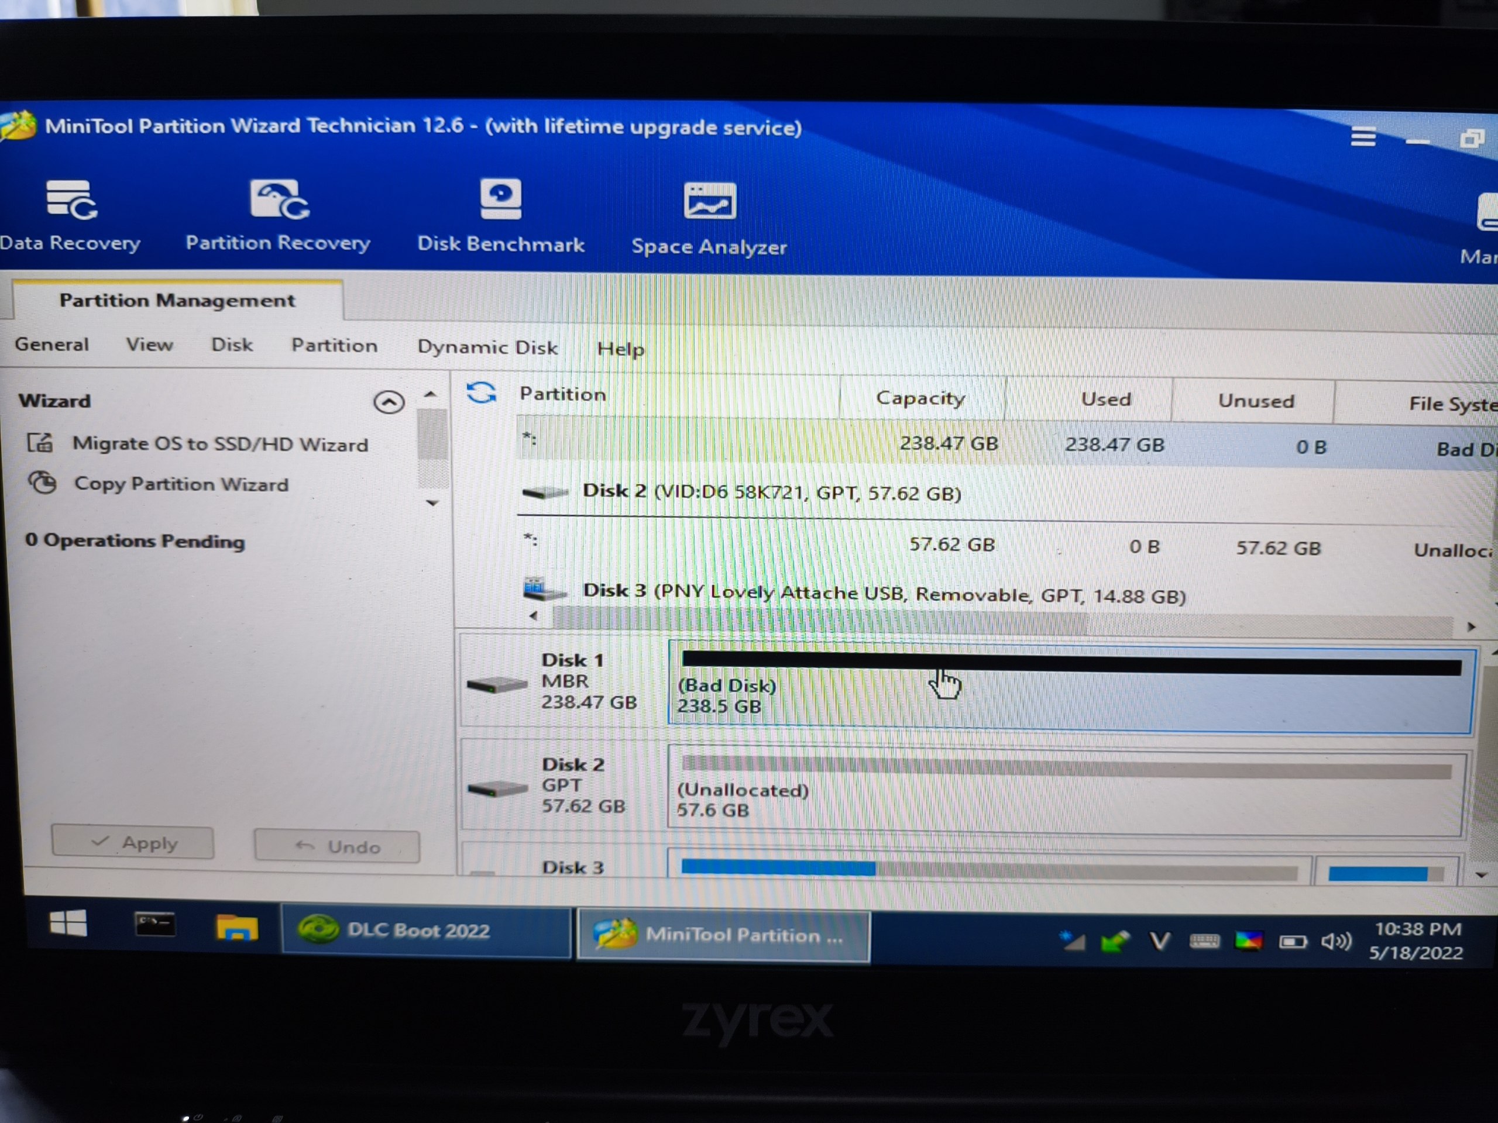This screenshot has height=1123, width=1498.
Task: Select the 57.62 GB unallocated row
Action: click(x=1006, y=546)
